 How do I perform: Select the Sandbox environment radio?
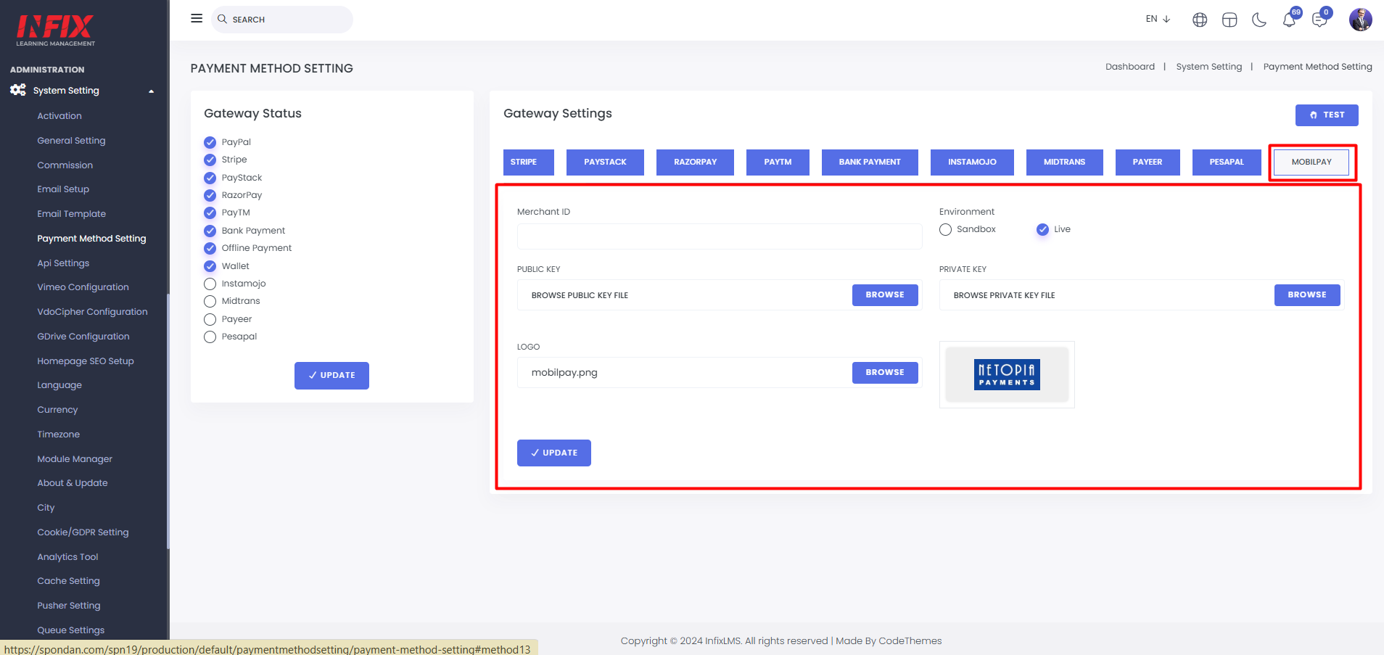(945, 229)
